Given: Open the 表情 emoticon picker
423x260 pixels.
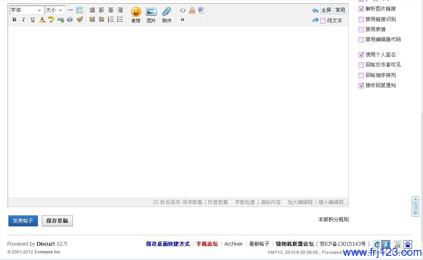Looking at the screenshot, I should (x=136, y=15).
